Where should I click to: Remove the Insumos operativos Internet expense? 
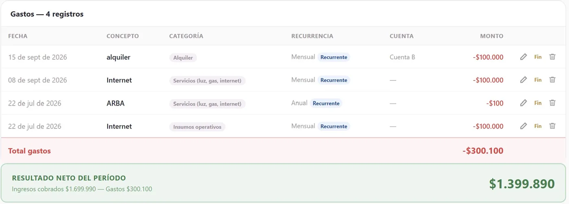(x=552, y=126)
